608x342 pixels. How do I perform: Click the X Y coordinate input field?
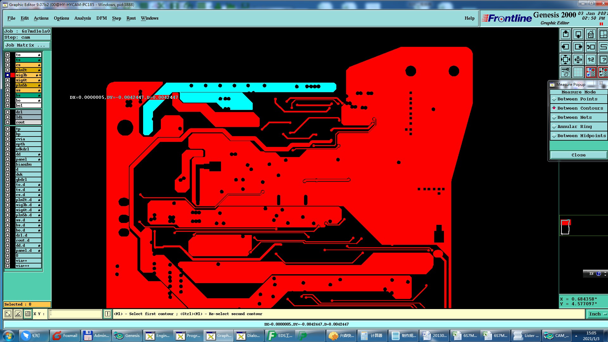coord(75,314)
